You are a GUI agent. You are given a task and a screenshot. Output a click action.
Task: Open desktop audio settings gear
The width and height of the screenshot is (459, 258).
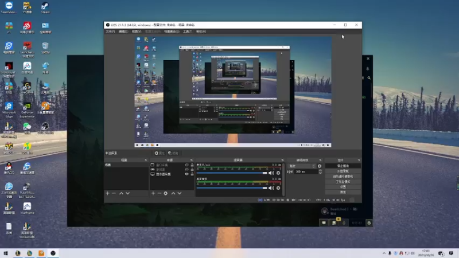278,188
